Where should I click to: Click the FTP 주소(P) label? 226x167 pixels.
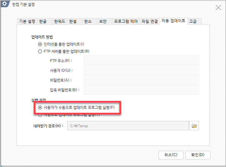(61, 61)
